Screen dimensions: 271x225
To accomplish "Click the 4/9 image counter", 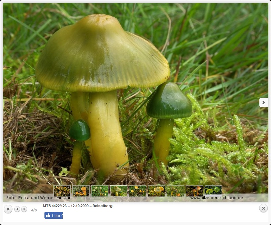I will [34, 210].
